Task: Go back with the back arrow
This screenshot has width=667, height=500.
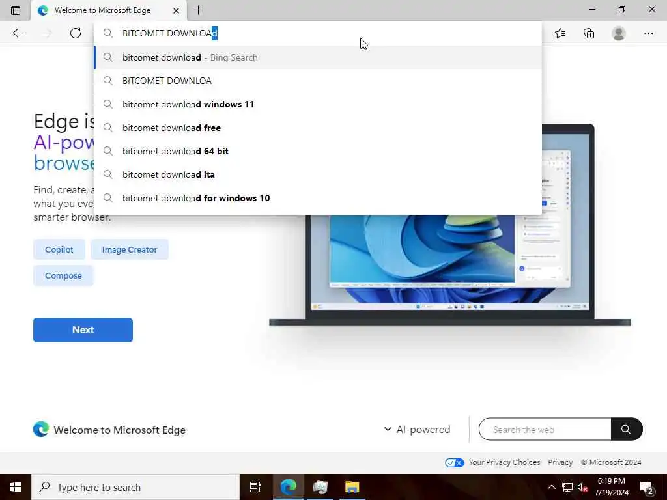Action: tap(18, 33)
